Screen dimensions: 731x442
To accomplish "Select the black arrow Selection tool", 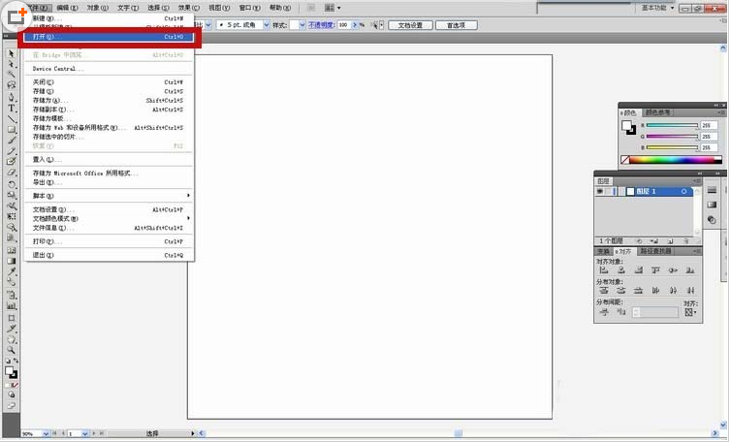I will pyautogui.click(x=12, y=51).
